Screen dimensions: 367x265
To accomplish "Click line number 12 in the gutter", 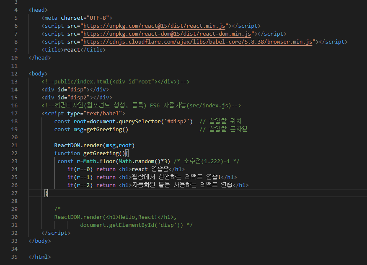I will [x=14, y=73].
